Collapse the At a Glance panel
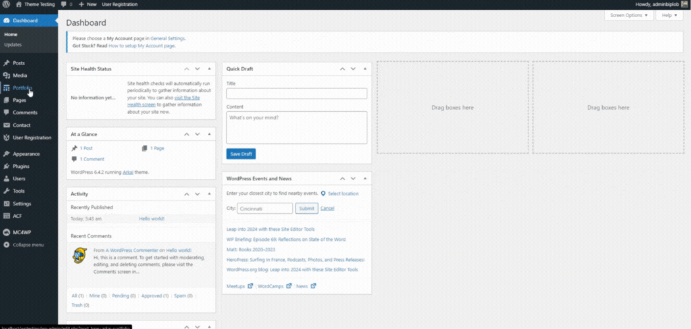This screenshot has width=691, height=329. [x=209, y=134]
